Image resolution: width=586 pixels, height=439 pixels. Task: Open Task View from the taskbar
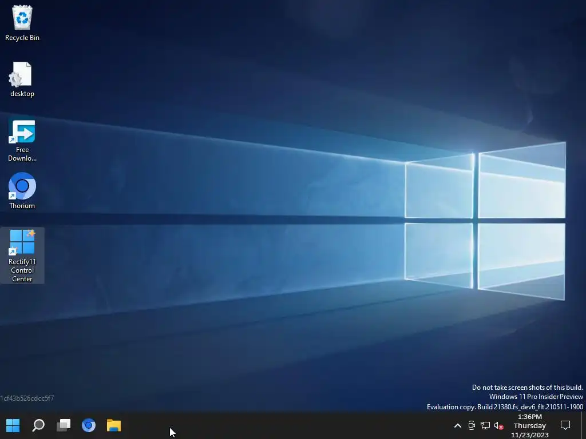[x=64, y=425]
